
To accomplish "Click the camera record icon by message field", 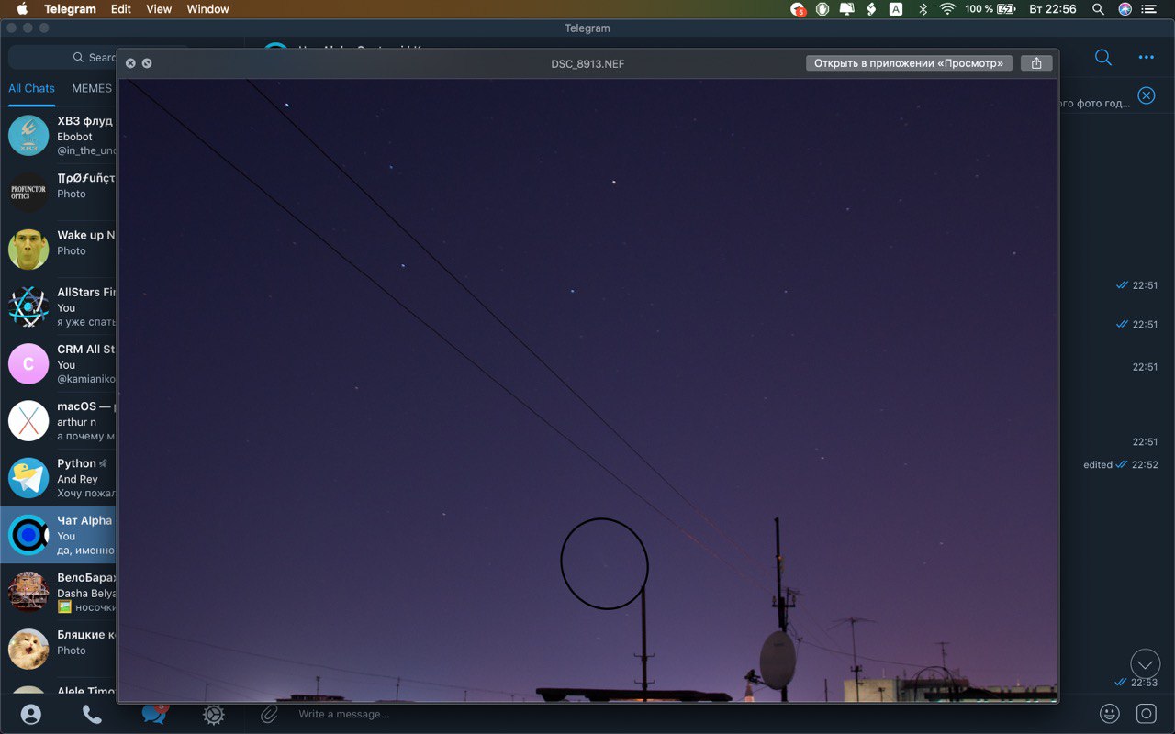I will (1147, 713).
